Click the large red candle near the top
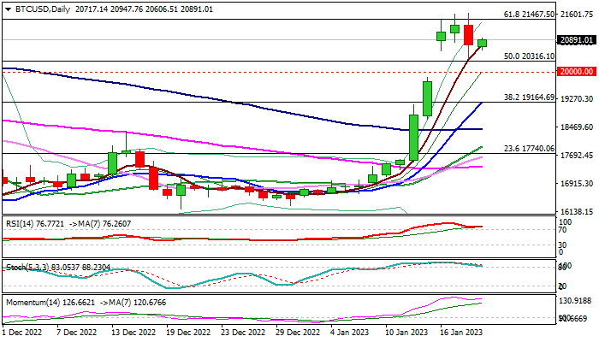 (x=468, y=35)
